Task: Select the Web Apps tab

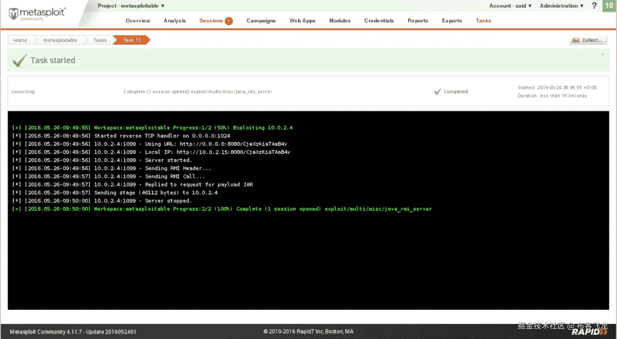Action: coord(302,21)
